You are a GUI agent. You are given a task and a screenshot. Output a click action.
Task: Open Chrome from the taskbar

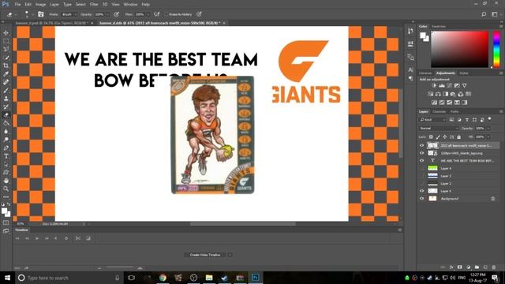tap(163, 278)
